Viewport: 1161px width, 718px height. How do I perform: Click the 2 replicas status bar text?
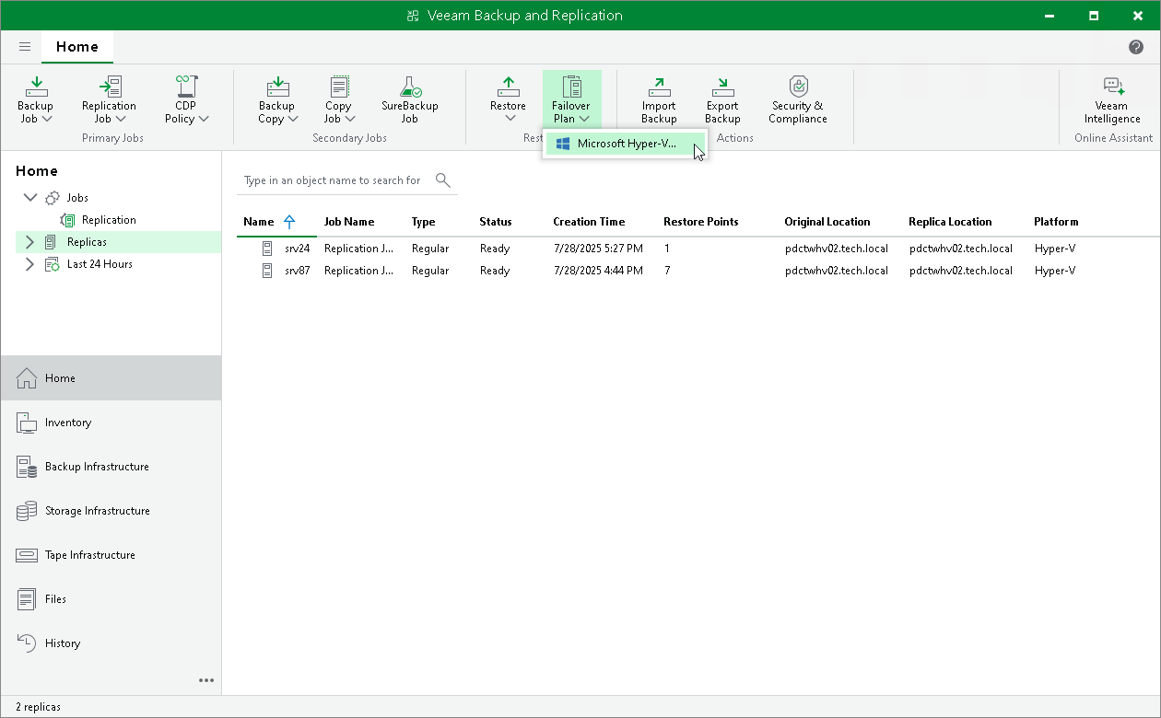(38, 707)
